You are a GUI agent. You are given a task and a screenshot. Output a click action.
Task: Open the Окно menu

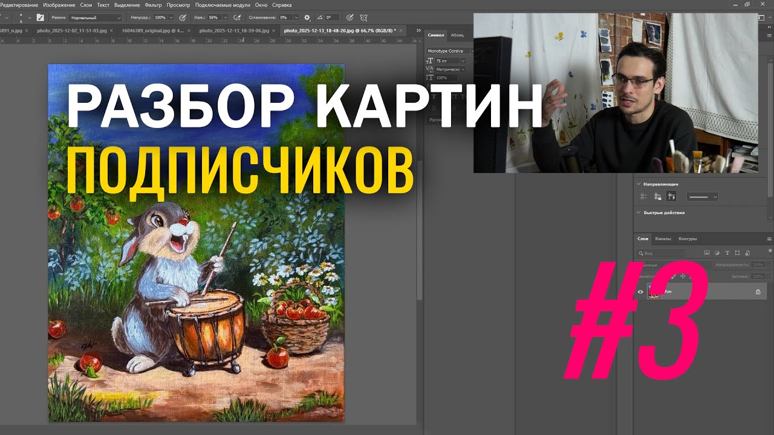point(261,5)
